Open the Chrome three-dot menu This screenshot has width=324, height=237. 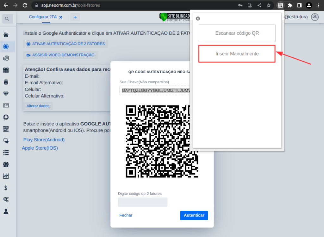[318, 5]
